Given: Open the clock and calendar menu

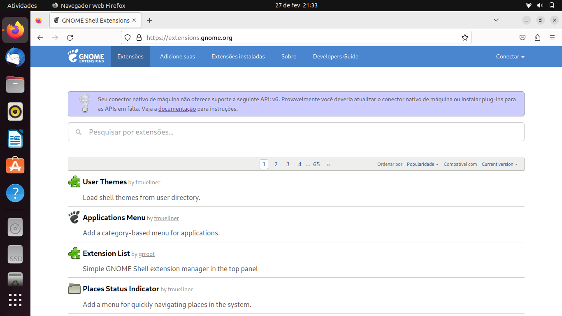Looking at the screenshot, I should pyautogui.click(x=296, y=5).
